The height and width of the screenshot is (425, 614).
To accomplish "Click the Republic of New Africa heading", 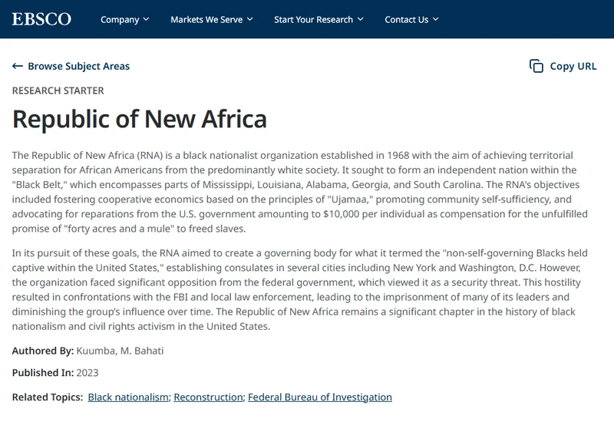I will (140, 119).
